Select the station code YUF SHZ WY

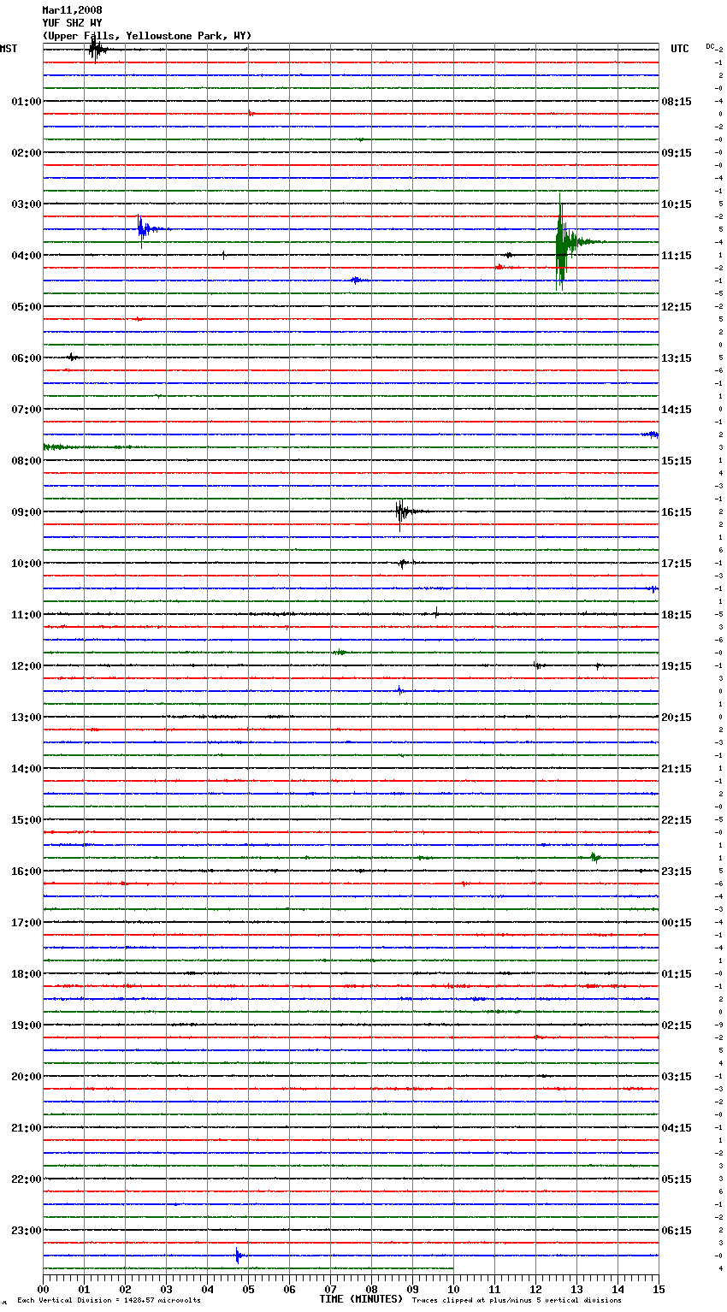click(x=72, y=23)
